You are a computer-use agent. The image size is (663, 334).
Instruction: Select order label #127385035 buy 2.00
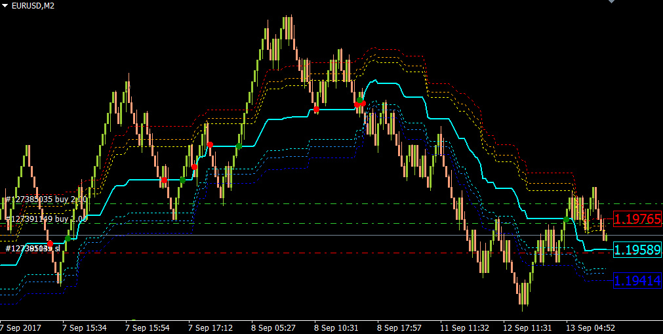[x=46, y=199]
